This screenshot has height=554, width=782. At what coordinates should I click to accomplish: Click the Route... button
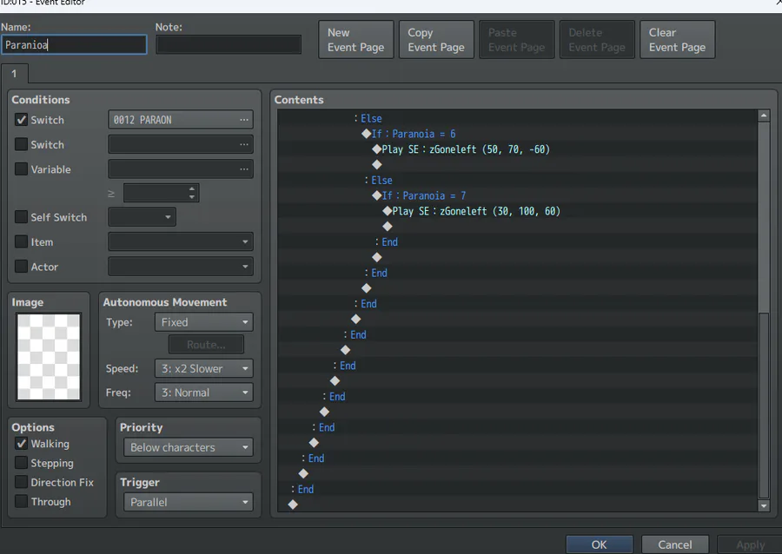tap(206, 345)
